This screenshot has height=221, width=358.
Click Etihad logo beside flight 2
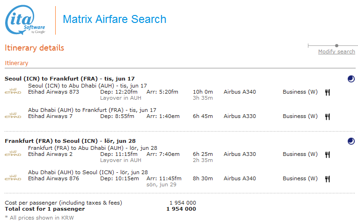coord(14,153)
